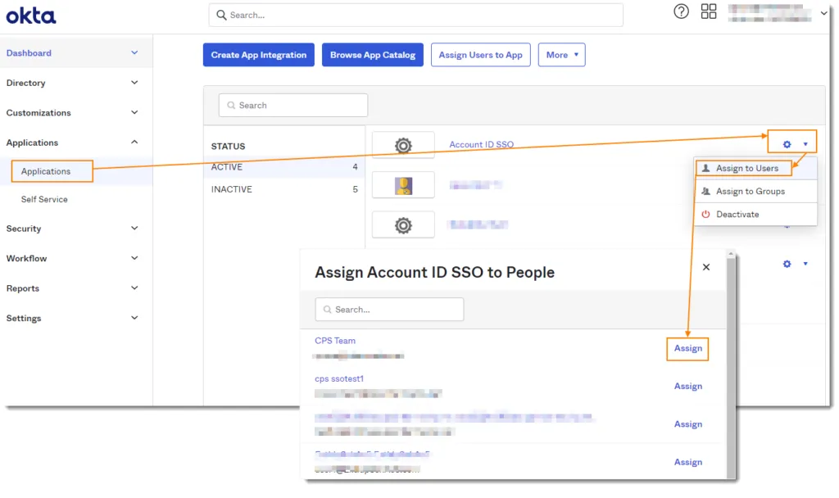Click the Account ID SSO app gear thumbnail
Viewport: 839px width, 498px height.
[403, 145]
